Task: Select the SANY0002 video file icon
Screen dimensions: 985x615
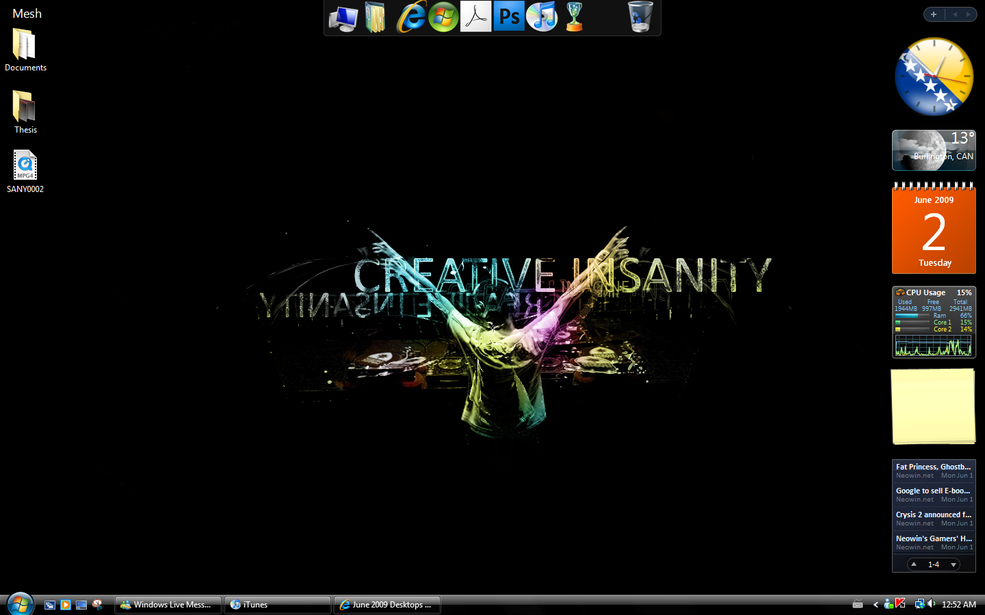Action: [x=25, y=172]
